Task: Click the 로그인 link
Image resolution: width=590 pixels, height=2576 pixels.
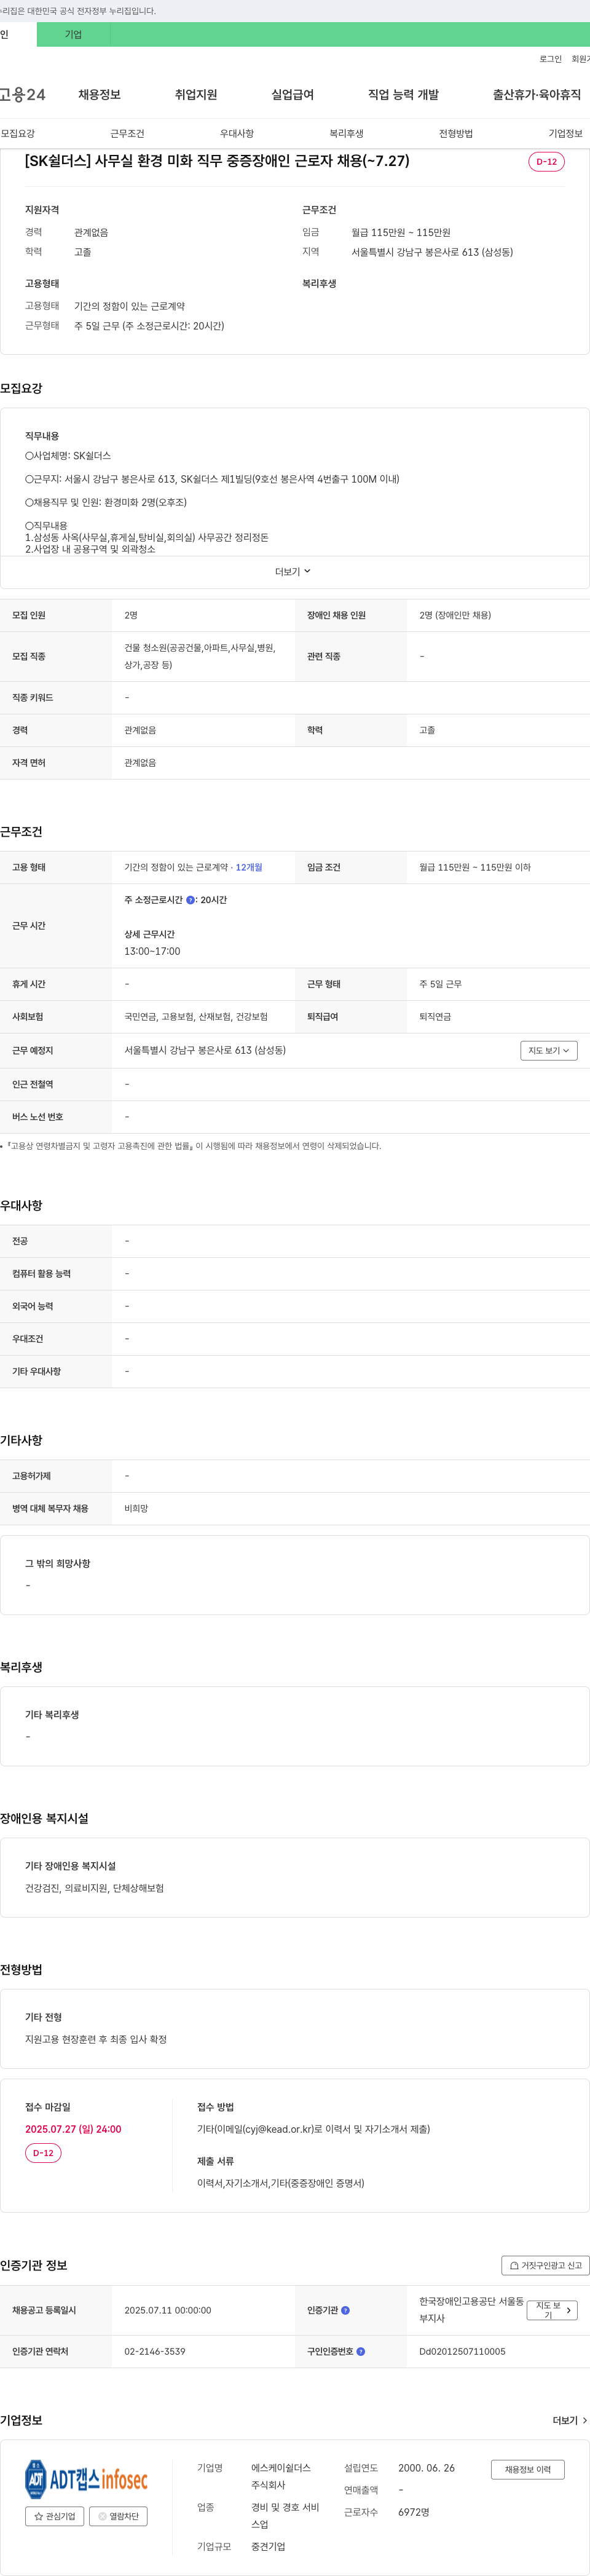Action: pos(550,59)
